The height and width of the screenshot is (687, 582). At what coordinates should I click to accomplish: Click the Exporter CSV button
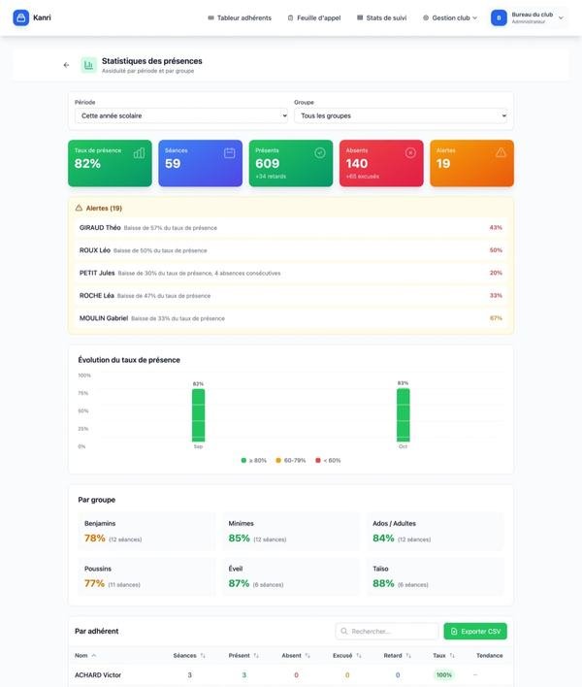(x=475, y=631)
